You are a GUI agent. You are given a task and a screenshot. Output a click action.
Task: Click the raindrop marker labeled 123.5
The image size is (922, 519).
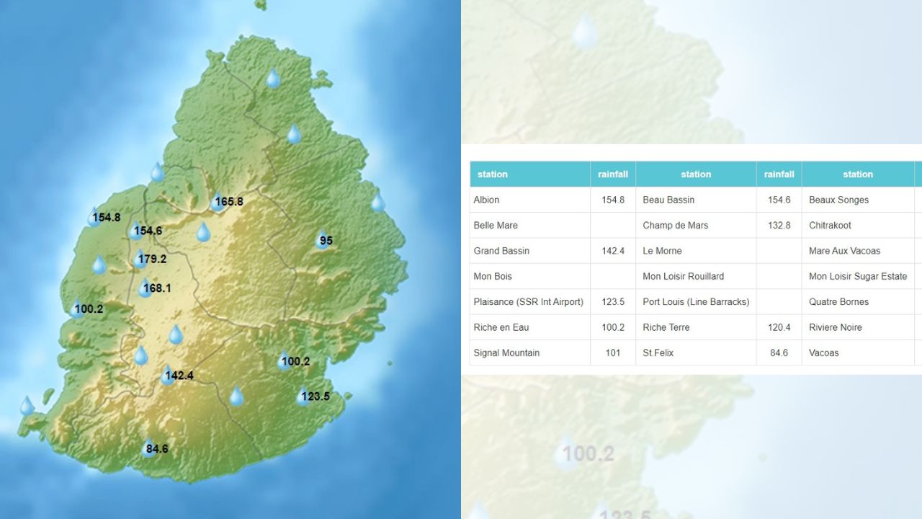pyautogui.click(x=304, y=396)
